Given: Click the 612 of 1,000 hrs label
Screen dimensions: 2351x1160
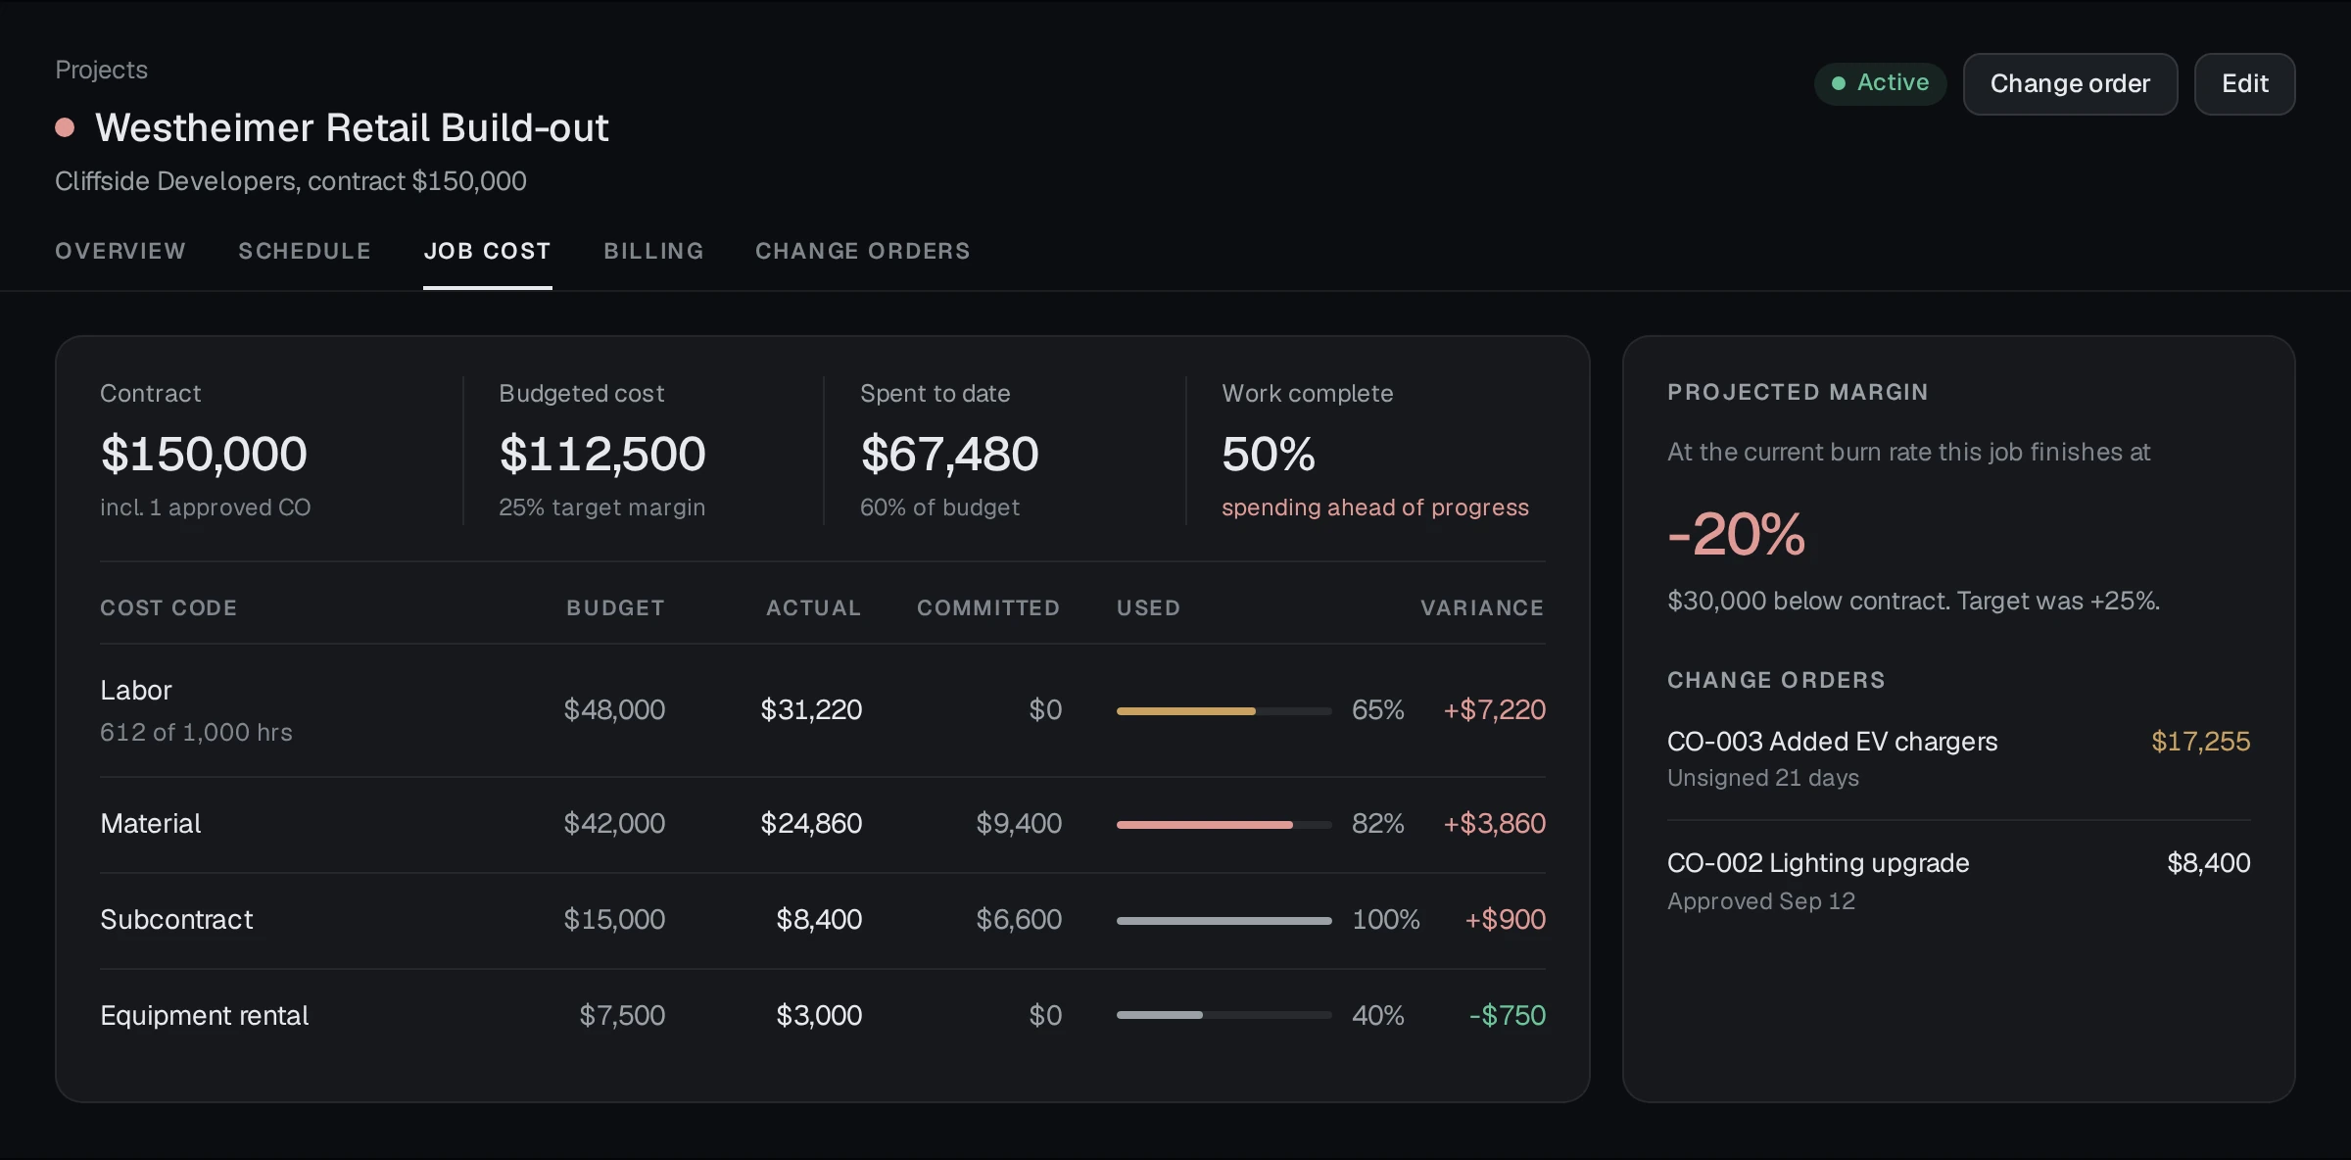Looking at the screenshot, I should click(196, 733).
